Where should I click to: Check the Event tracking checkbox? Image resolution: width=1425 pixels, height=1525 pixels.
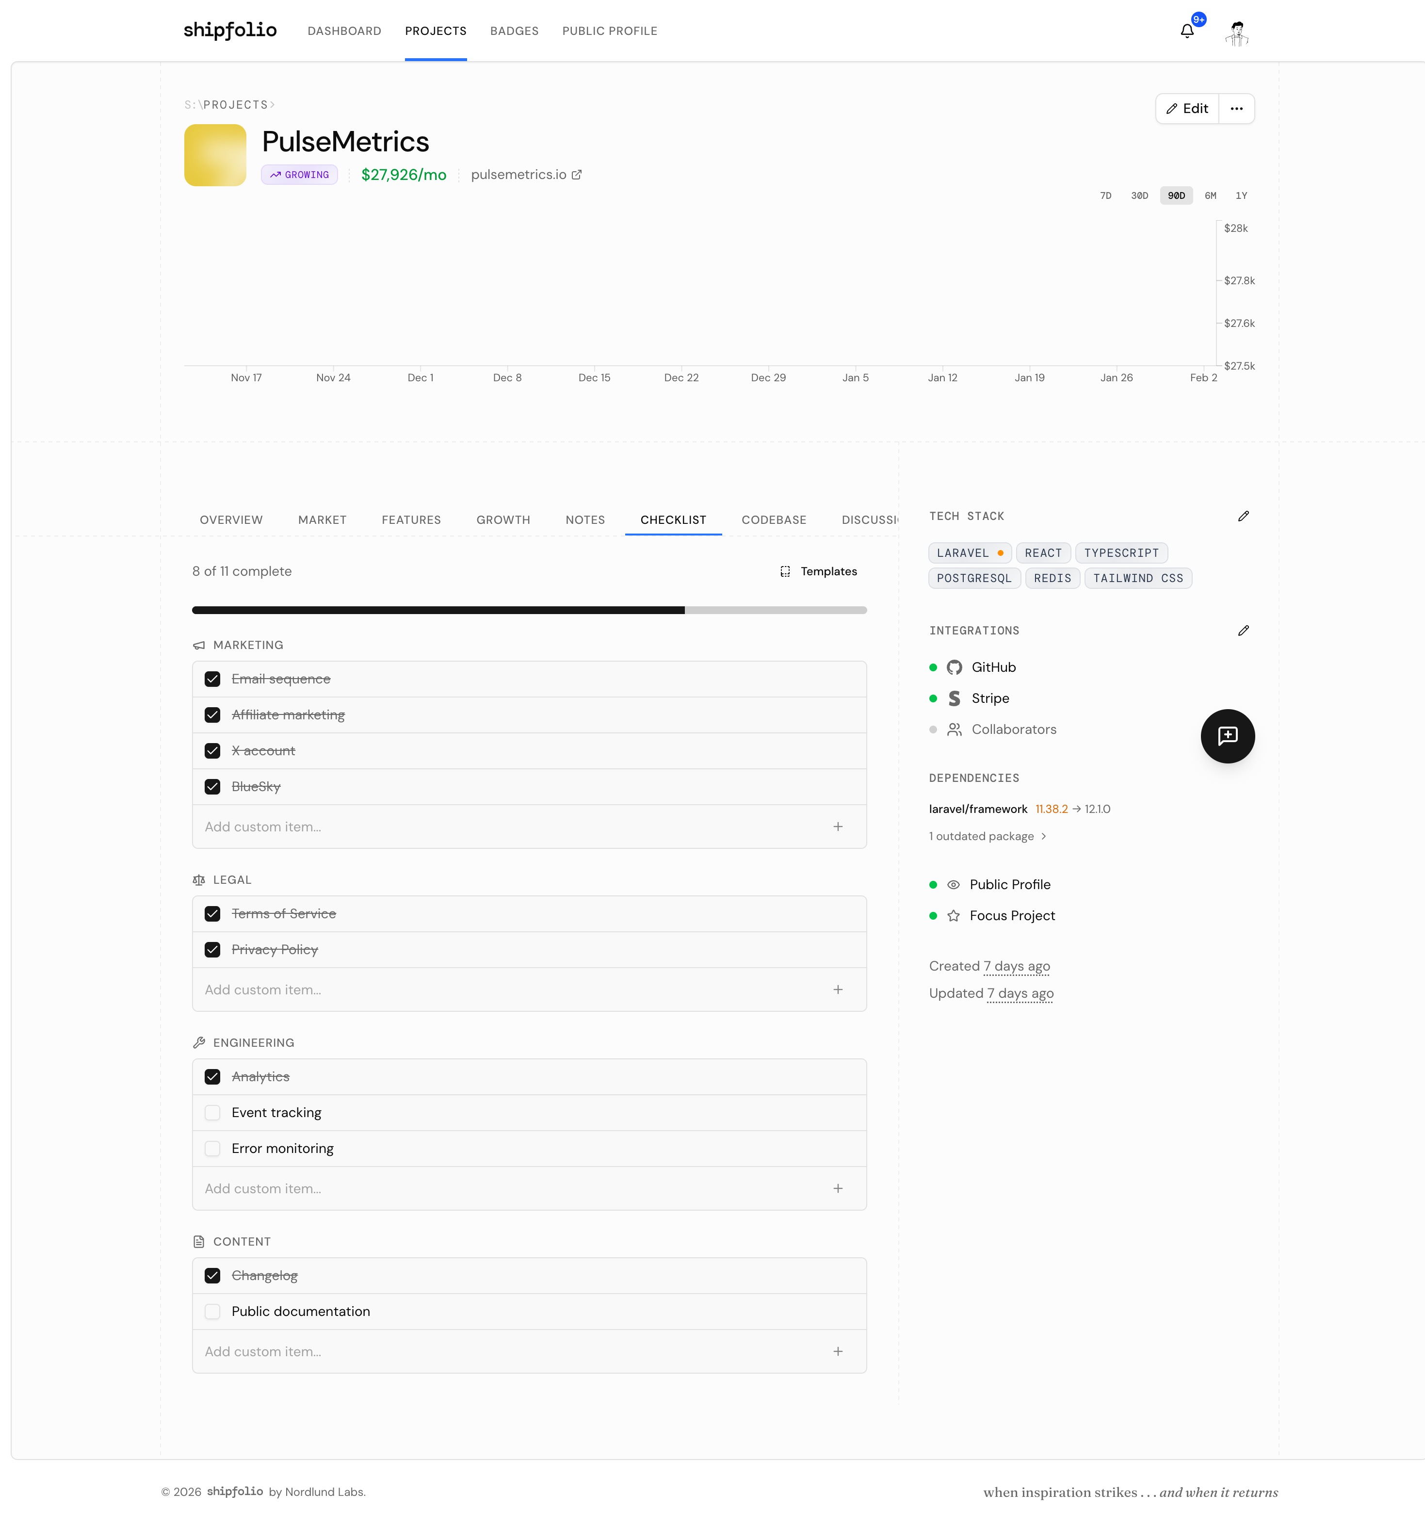212,1112
